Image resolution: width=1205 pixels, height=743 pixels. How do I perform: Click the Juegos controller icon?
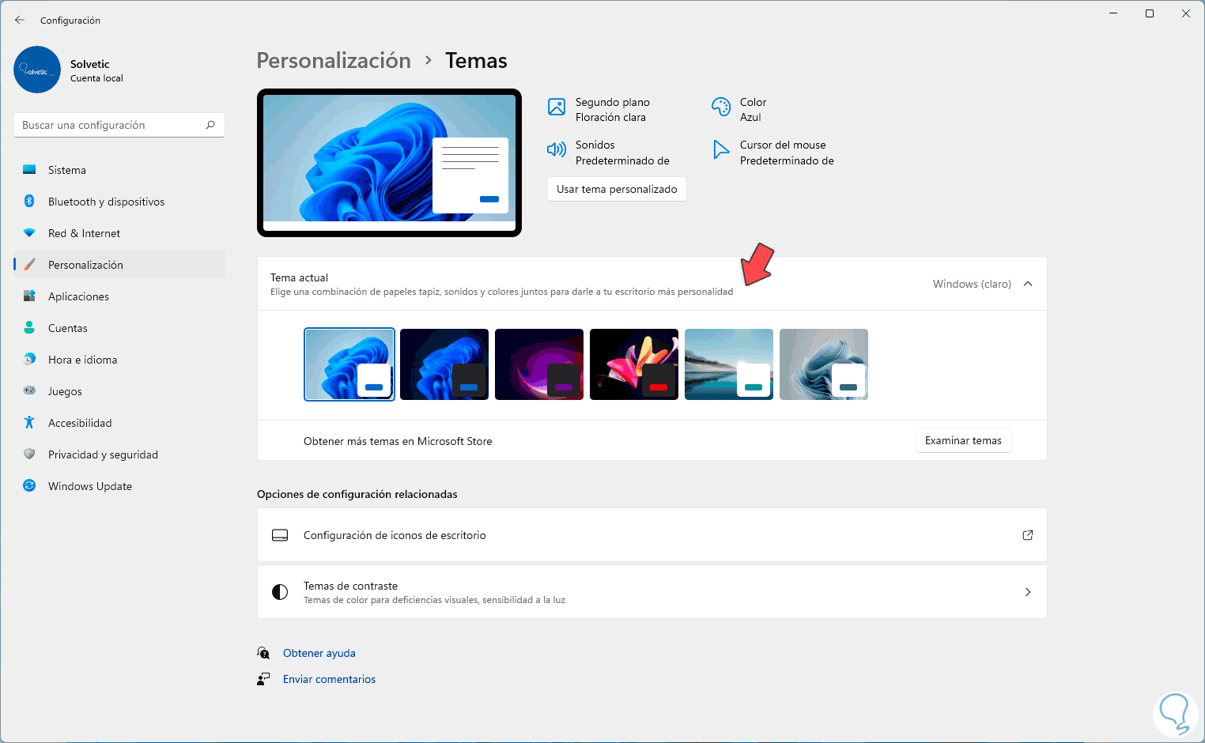[29, 390]
